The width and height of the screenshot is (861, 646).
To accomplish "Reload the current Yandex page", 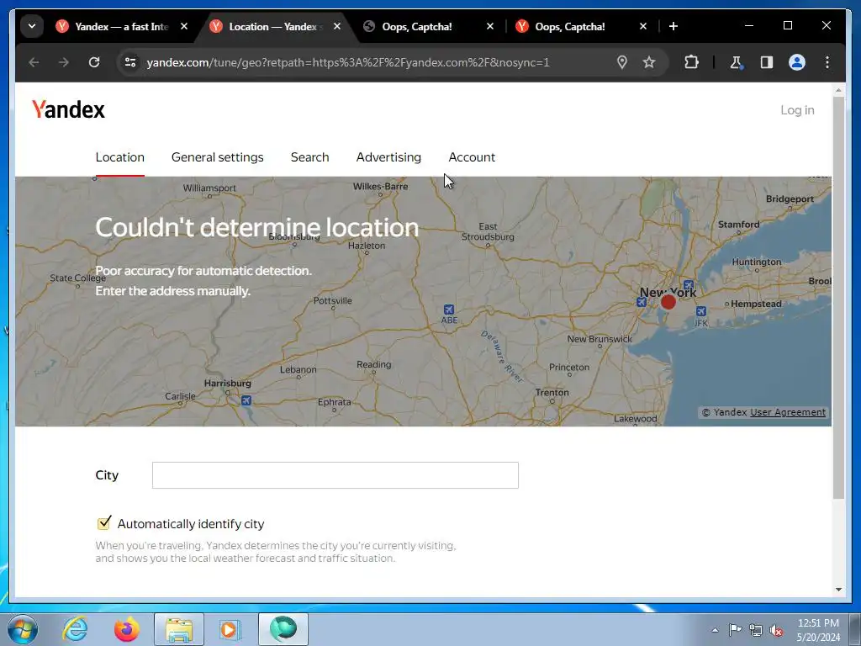I will click(94, 62).
